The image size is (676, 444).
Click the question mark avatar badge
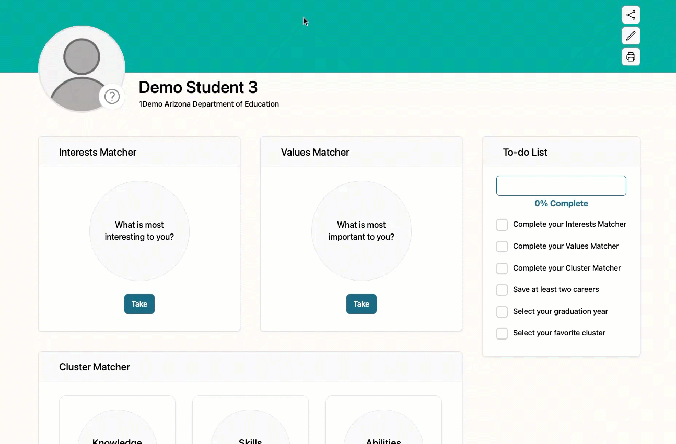point(112,97)
